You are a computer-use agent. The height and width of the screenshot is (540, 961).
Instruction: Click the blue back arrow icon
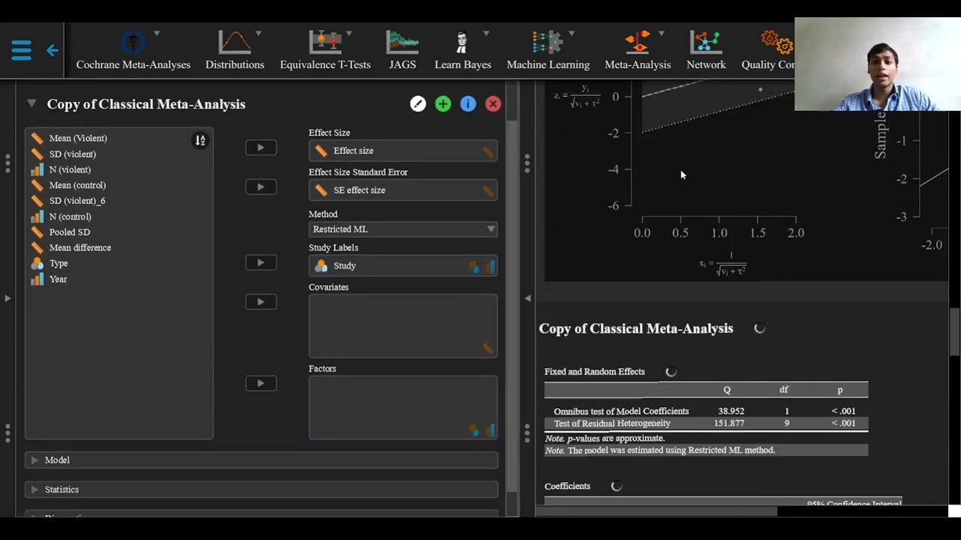tap(53, 50)
